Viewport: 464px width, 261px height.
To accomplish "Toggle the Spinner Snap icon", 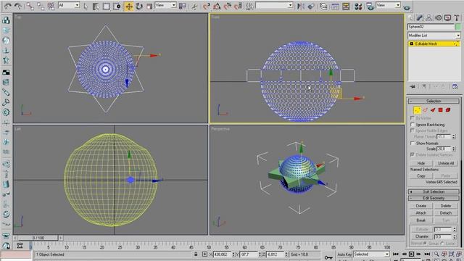I will click(x=239, y=6).
